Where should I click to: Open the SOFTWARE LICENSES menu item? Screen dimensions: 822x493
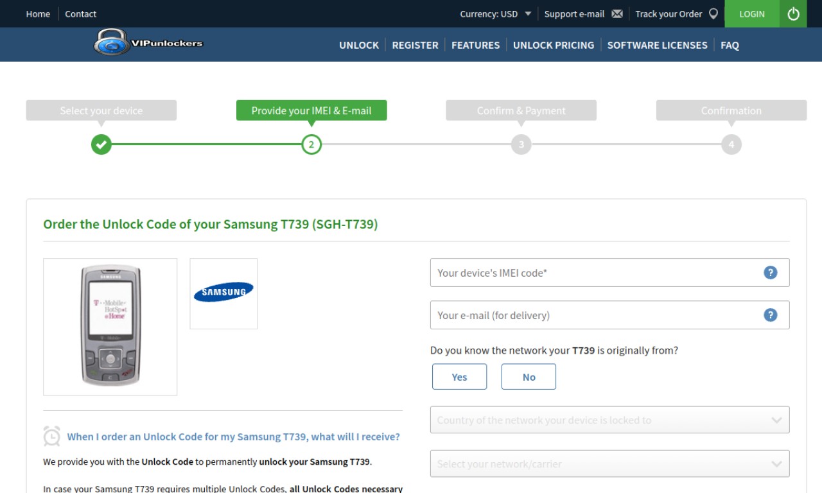click(x=657, y=45)
